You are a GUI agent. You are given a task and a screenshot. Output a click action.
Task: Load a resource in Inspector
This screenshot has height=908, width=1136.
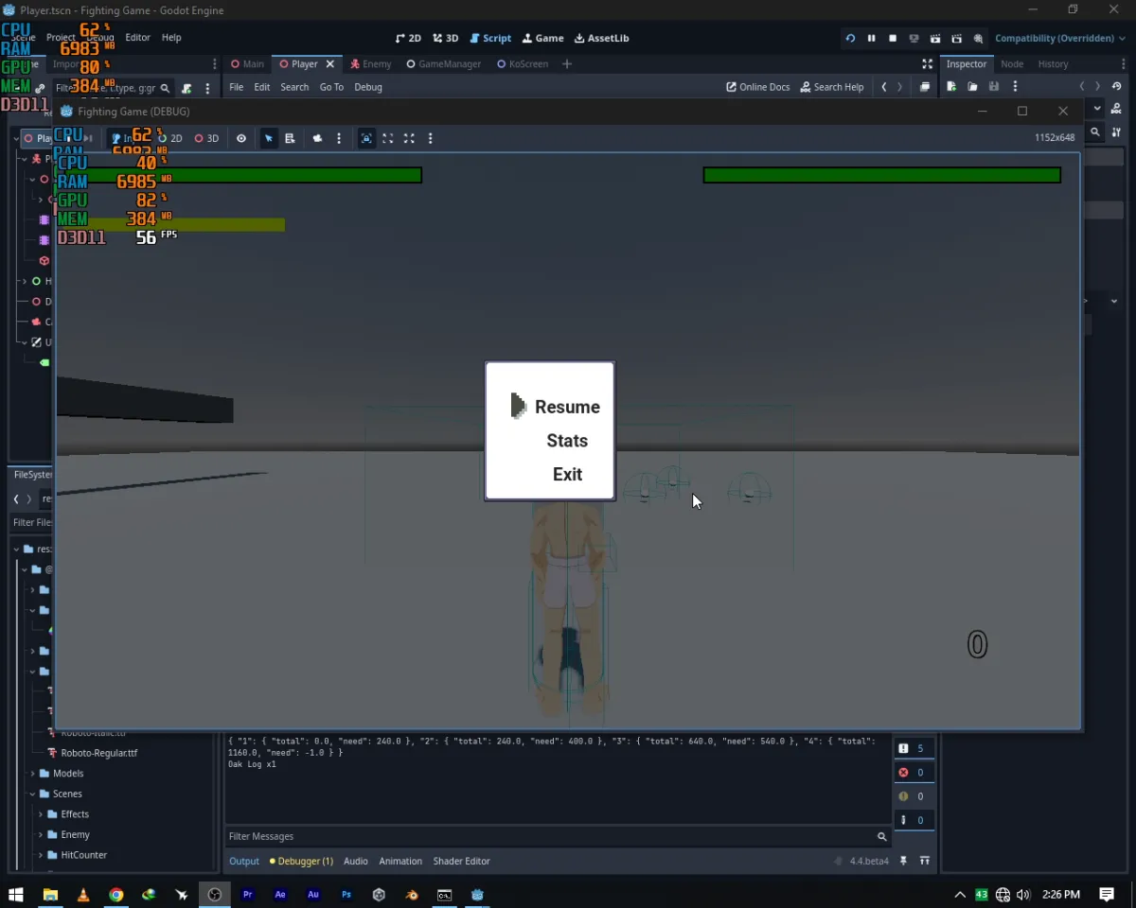(972, 87)
